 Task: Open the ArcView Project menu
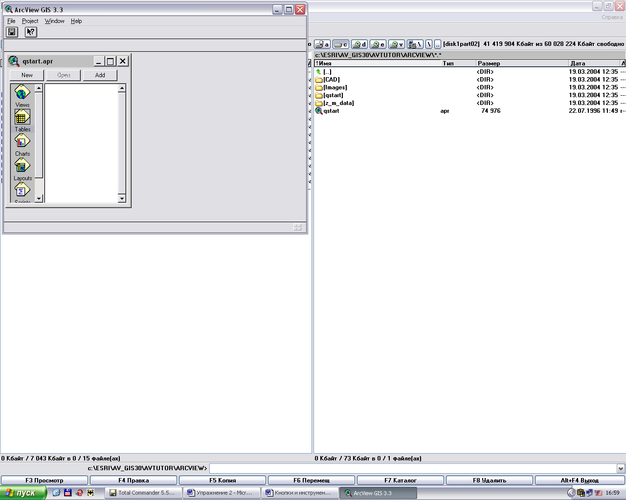point(30,21)
